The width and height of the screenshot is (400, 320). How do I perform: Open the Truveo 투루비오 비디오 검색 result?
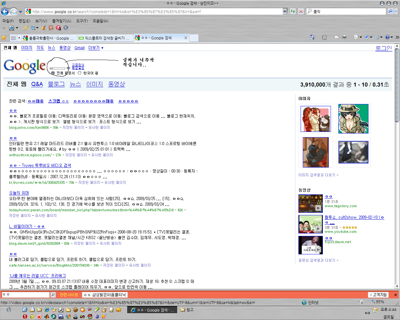point(40,165)
